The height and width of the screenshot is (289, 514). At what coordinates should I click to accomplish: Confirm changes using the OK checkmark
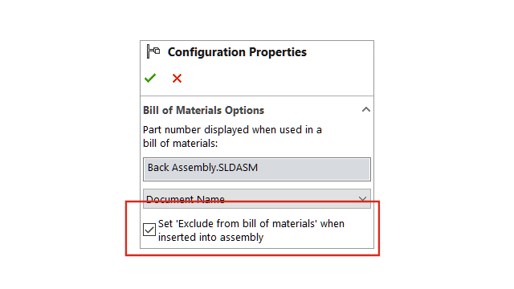click(x=150, y=78)
